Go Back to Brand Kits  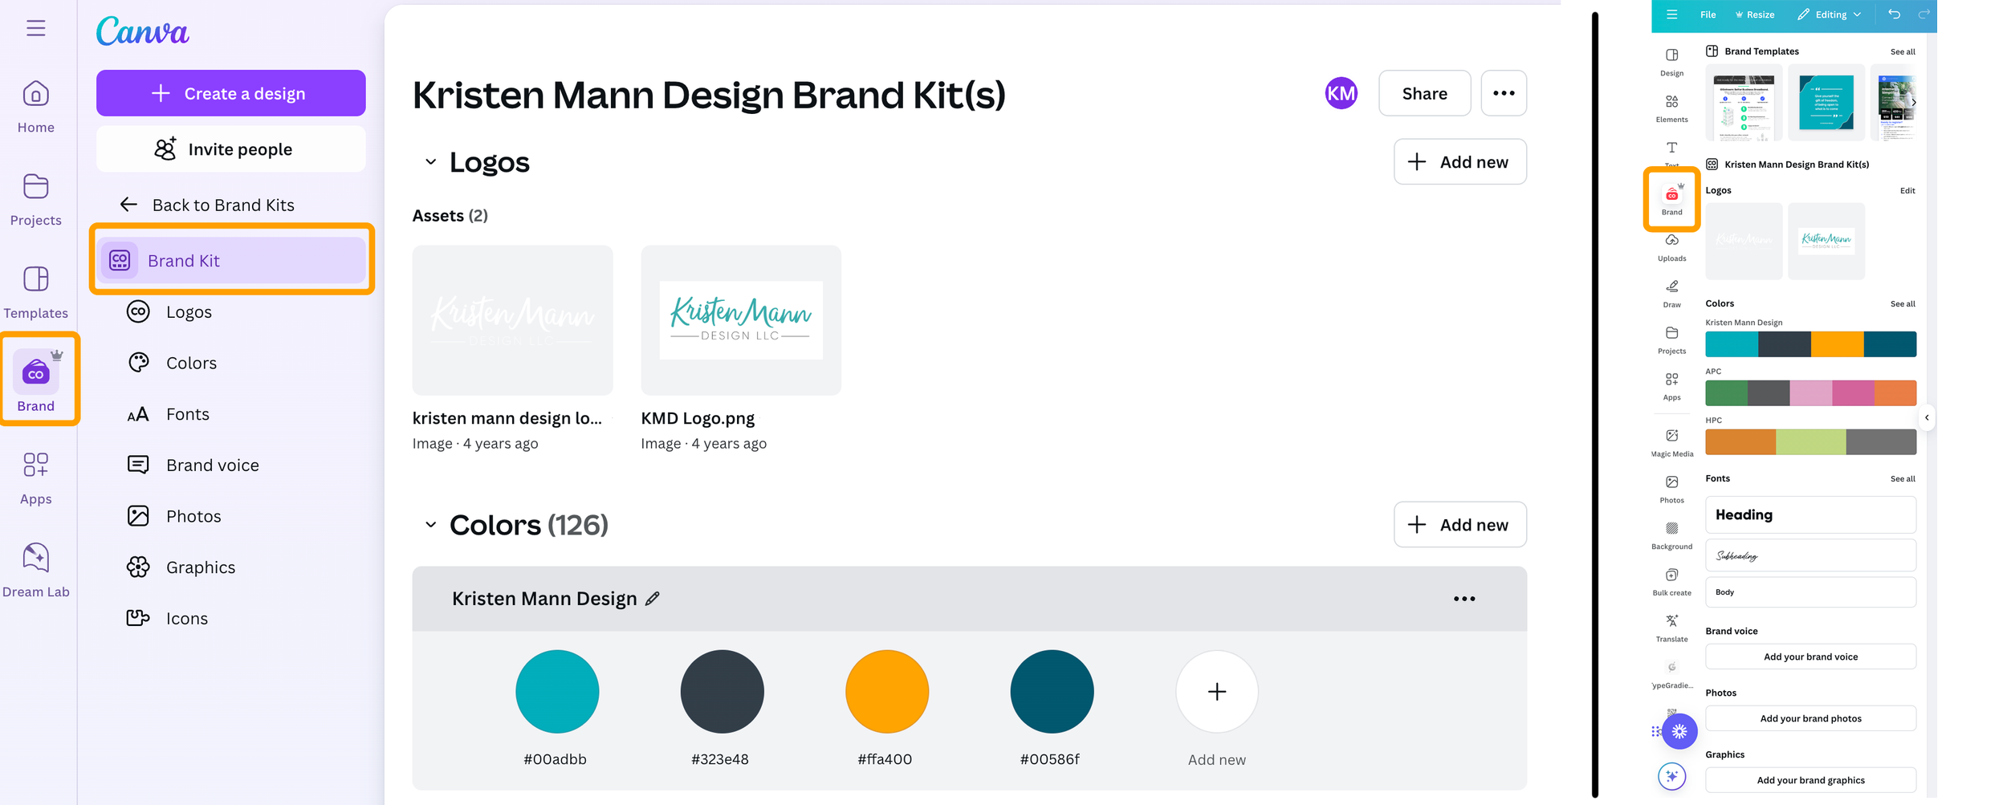(x=207, y=205)
